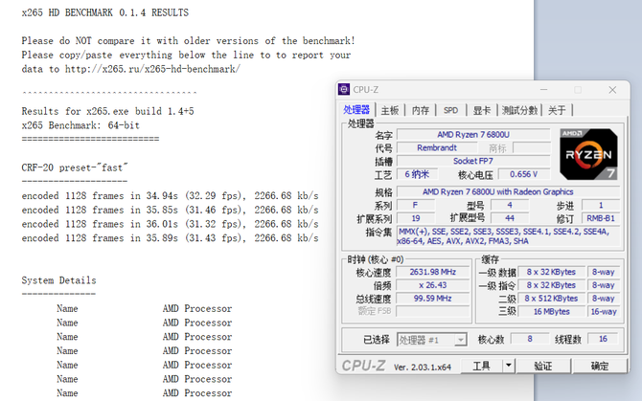Click the 验证 button

(543, 366)
